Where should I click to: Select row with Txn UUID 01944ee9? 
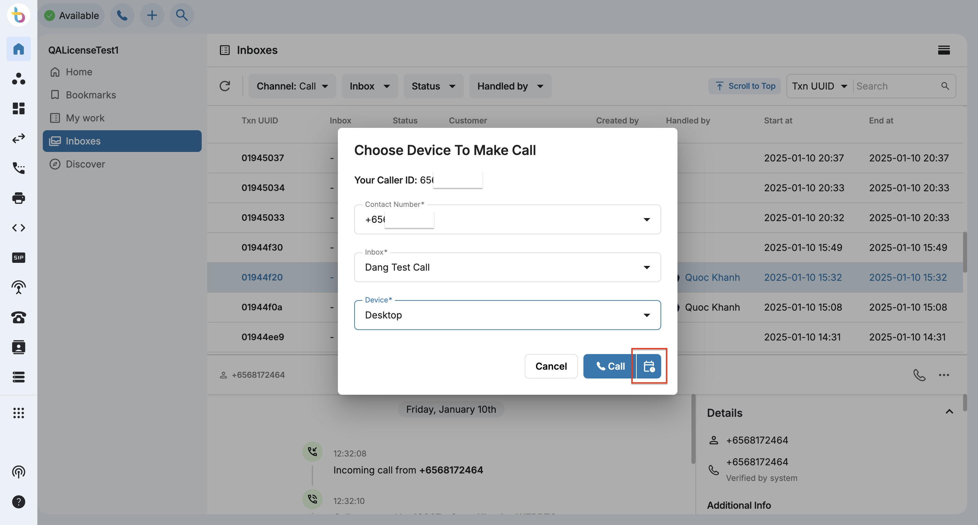pyautogui.click(x=585, y=337)
